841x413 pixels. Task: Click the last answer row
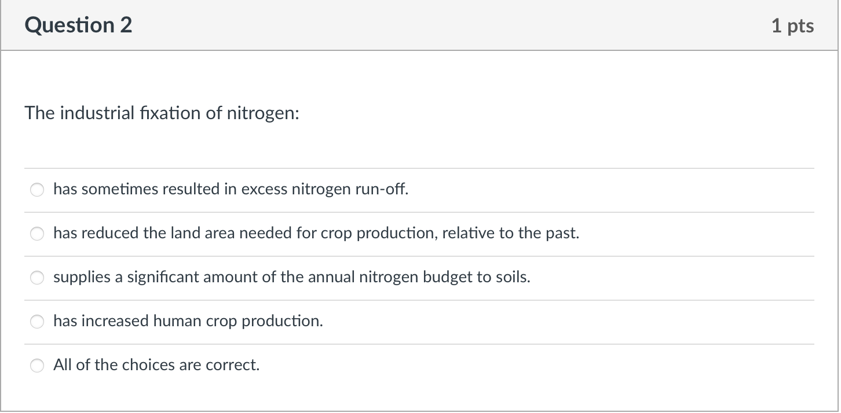tap(421, 365)
